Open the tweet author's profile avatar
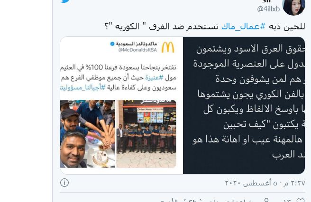Screen dimensions: 311x202 294,7
